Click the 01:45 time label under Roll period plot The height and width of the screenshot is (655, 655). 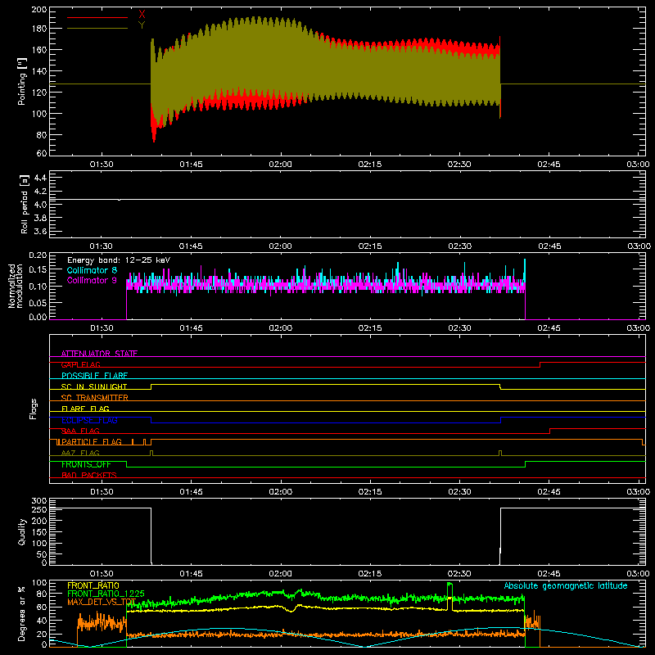(x=191, y=246)
